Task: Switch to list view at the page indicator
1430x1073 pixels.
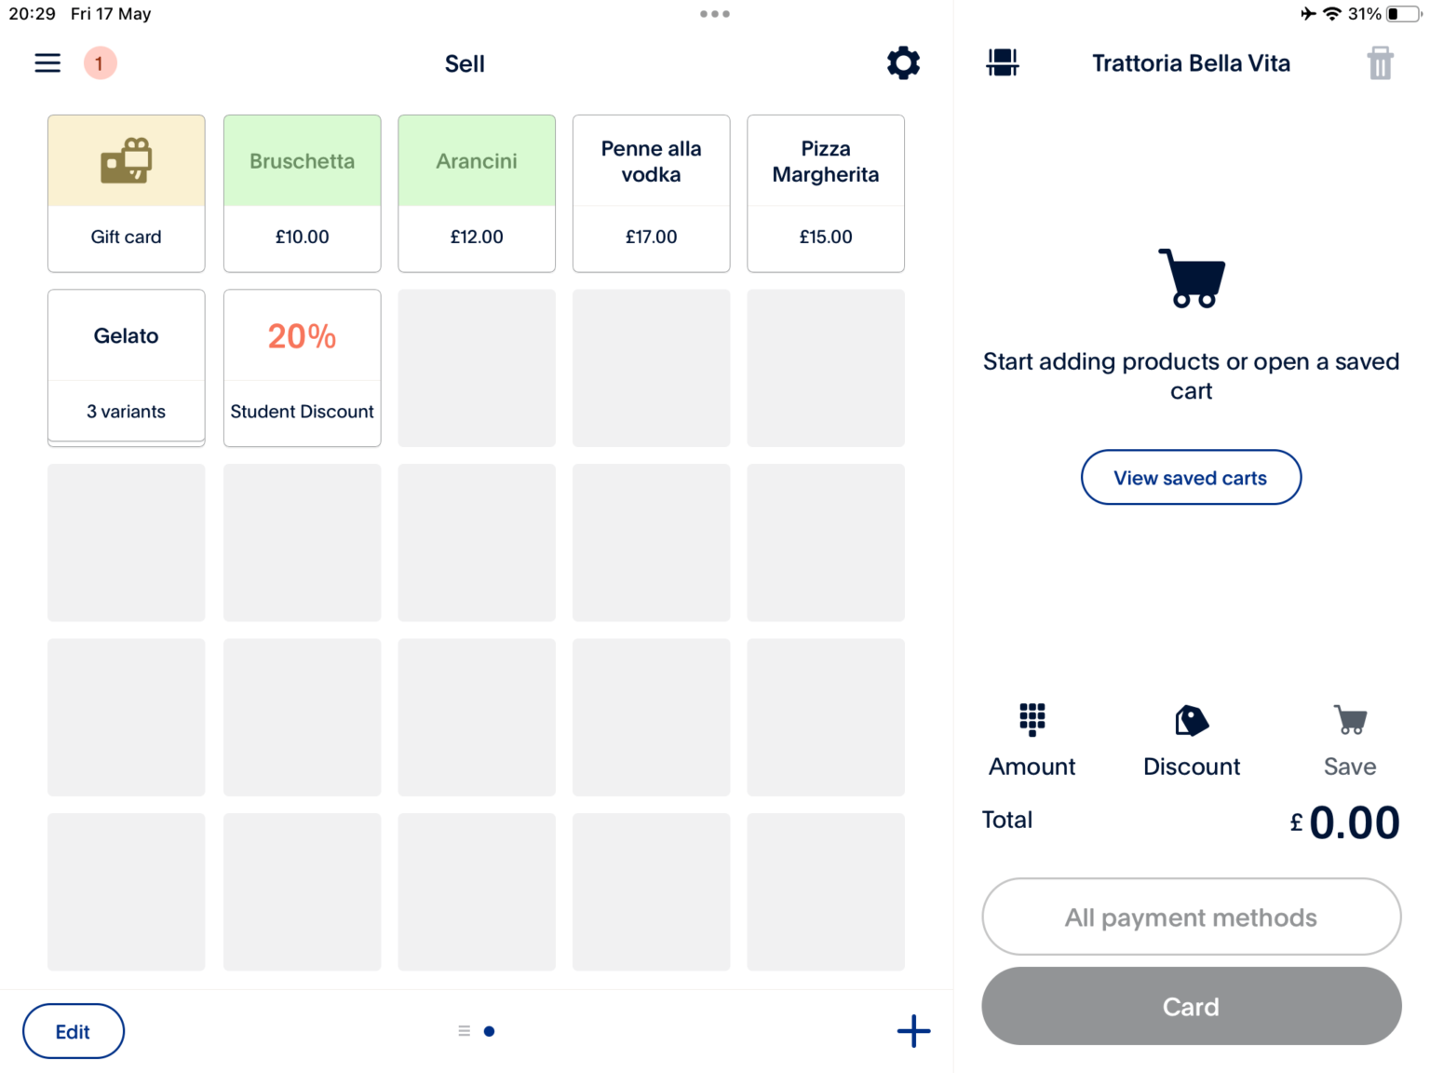Action: [x=464, y=1031]
